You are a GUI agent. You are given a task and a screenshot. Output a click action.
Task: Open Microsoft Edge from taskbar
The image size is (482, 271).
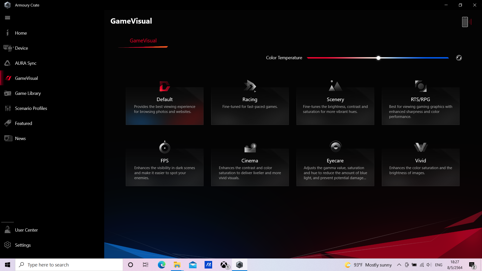(x=162, y=265)
